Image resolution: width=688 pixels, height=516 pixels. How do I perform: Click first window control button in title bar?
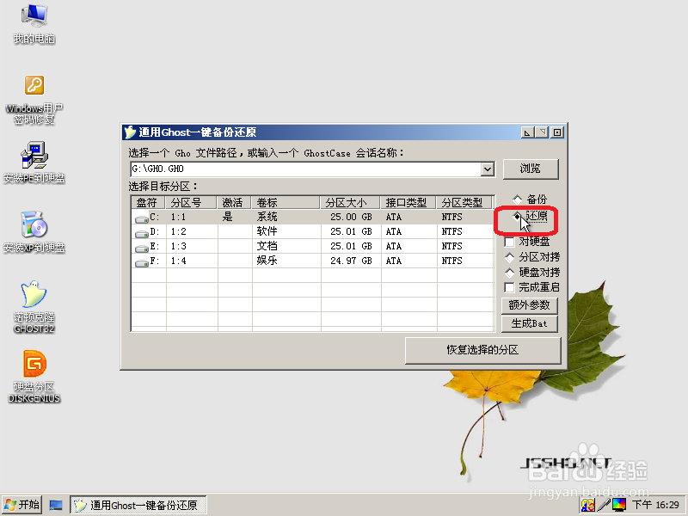[x=527, y=132]
